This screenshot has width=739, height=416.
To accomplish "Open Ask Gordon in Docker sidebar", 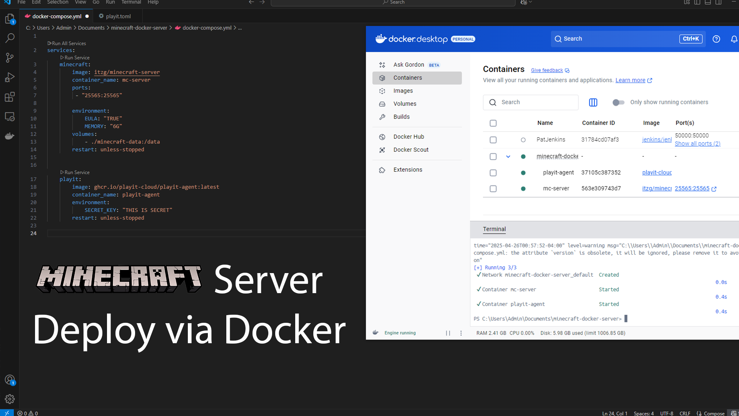I will click(417, 65).
